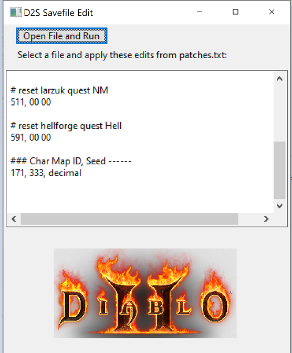Click the horizontal scrollbar left arrow
The height and width of the screenshot is (353, 292).
pos(14,219)
